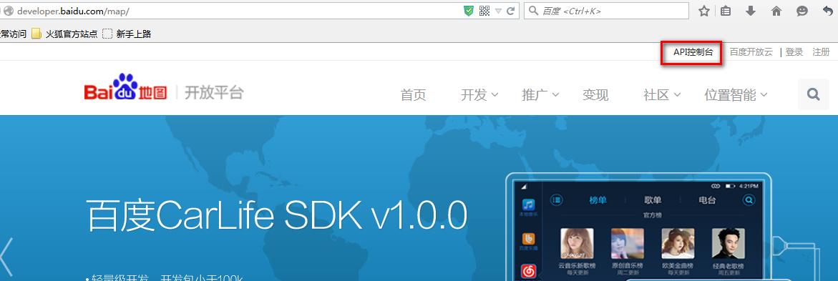
Task: Expand the 社区 navigation menu
Action: click(662, 95)
